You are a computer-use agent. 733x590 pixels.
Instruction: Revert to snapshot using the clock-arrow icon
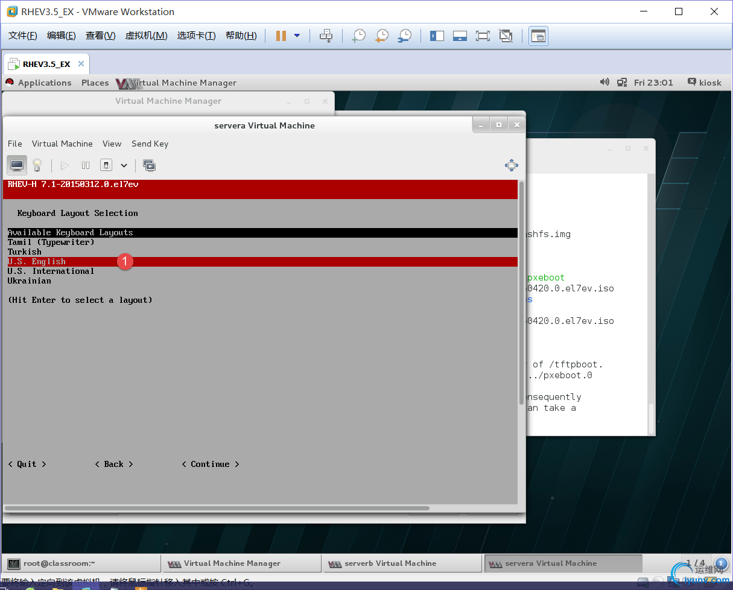click(x=382, y=36)
